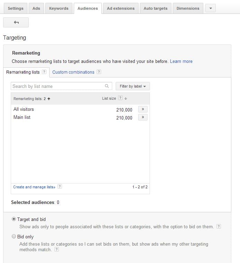Sort by Remarketing lists column header
Image resolution: width=240 pixels, height=263 pixels.
pyautogui.click(x=30, y=99)
